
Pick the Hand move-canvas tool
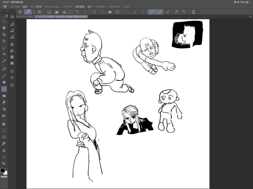click(x=4, y=28)
